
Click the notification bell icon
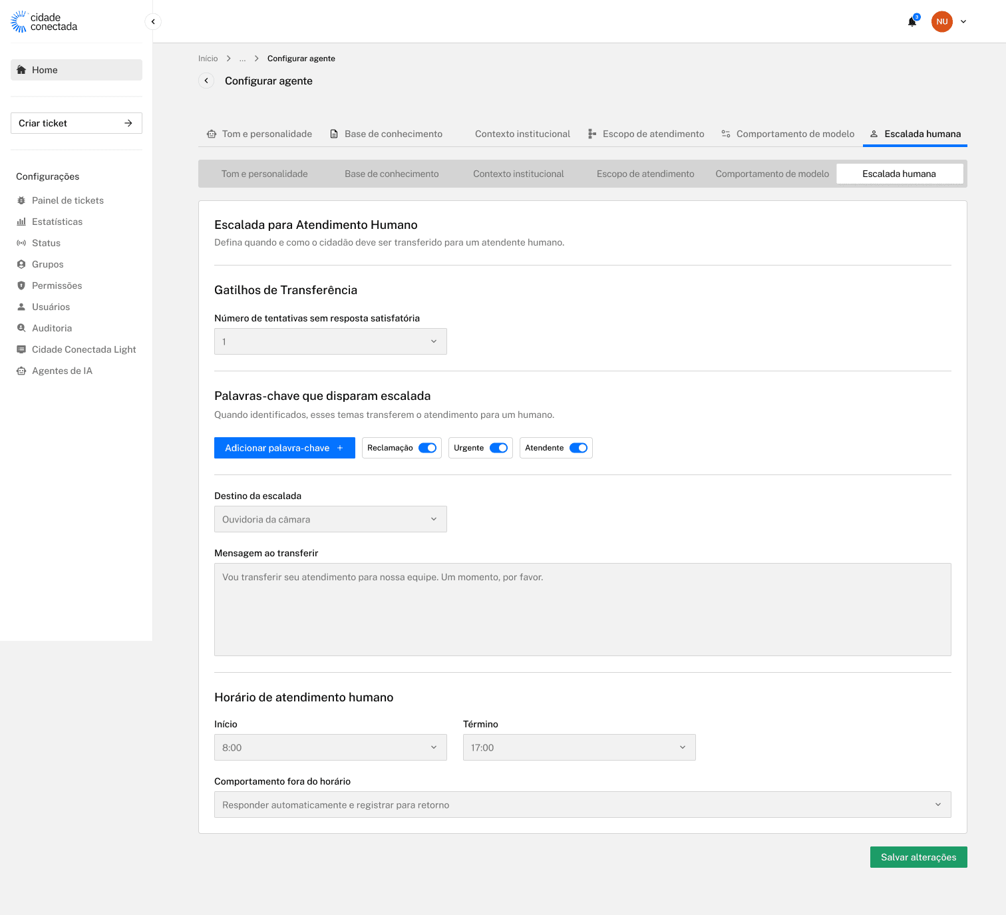[x=912, y=21]
